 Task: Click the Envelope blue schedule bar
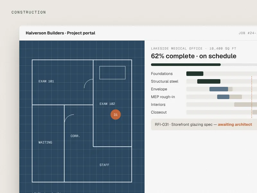pyautogui.click(x=219, y=89)
